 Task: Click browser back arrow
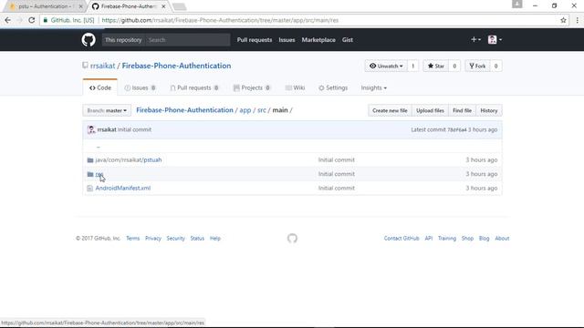(x=8, y=20)
